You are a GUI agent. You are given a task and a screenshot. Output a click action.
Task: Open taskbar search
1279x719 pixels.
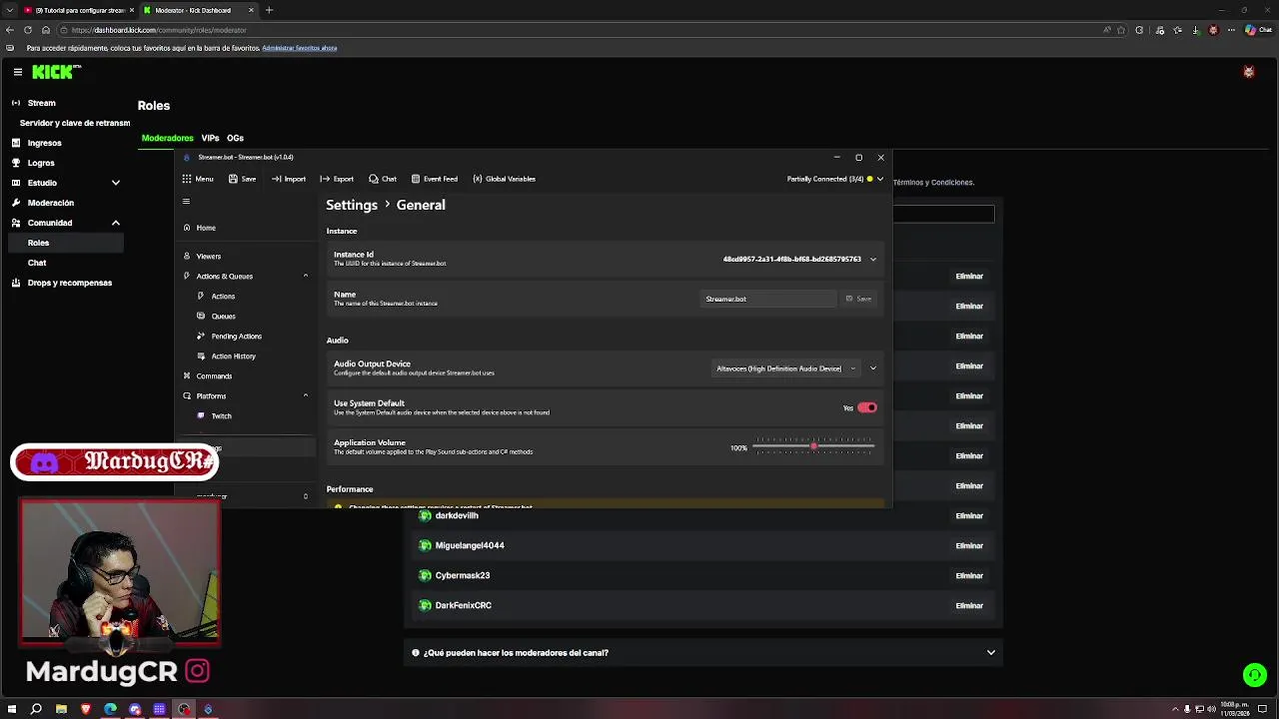[37, 709]
